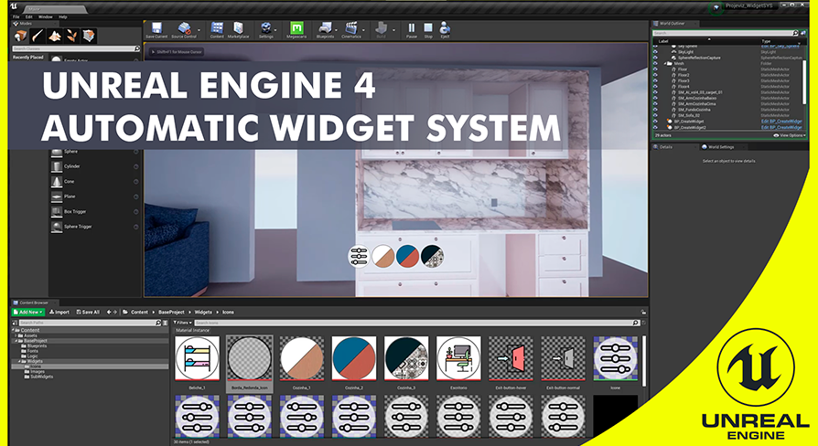Click Save All in Content Browser

tap(88, 312)
